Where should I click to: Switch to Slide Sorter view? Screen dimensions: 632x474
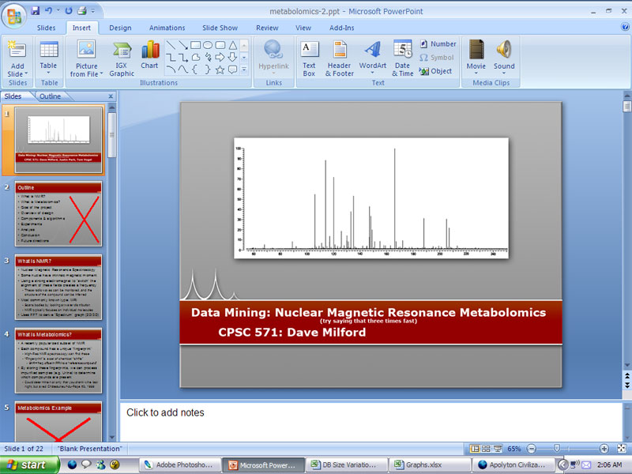(x=486, y=449)
